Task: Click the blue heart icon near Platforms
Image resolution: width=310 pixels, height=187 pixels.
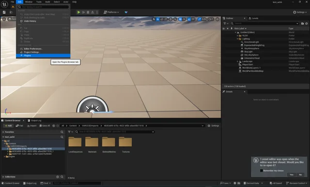Action: click(x=126, y=12)
